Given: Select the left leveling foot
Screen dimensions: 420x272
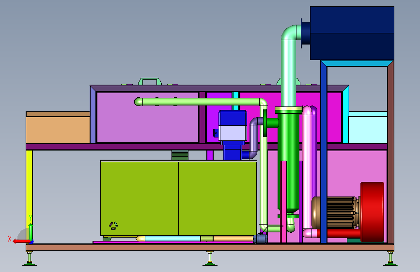Looking at the screenshot, I should coord(30,258).
